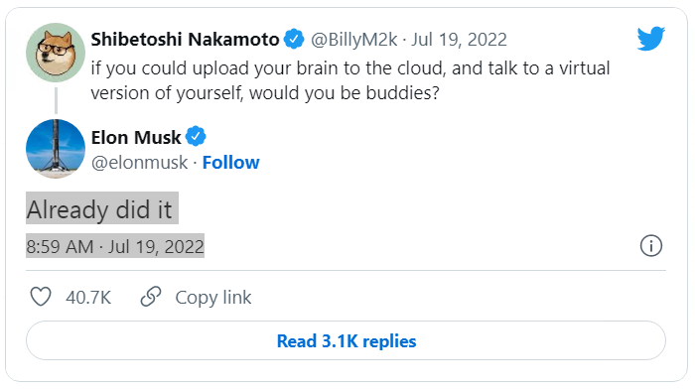Open tweet info circle icon
The height and width of the screenshot is (389, 695).
[650, 245]
